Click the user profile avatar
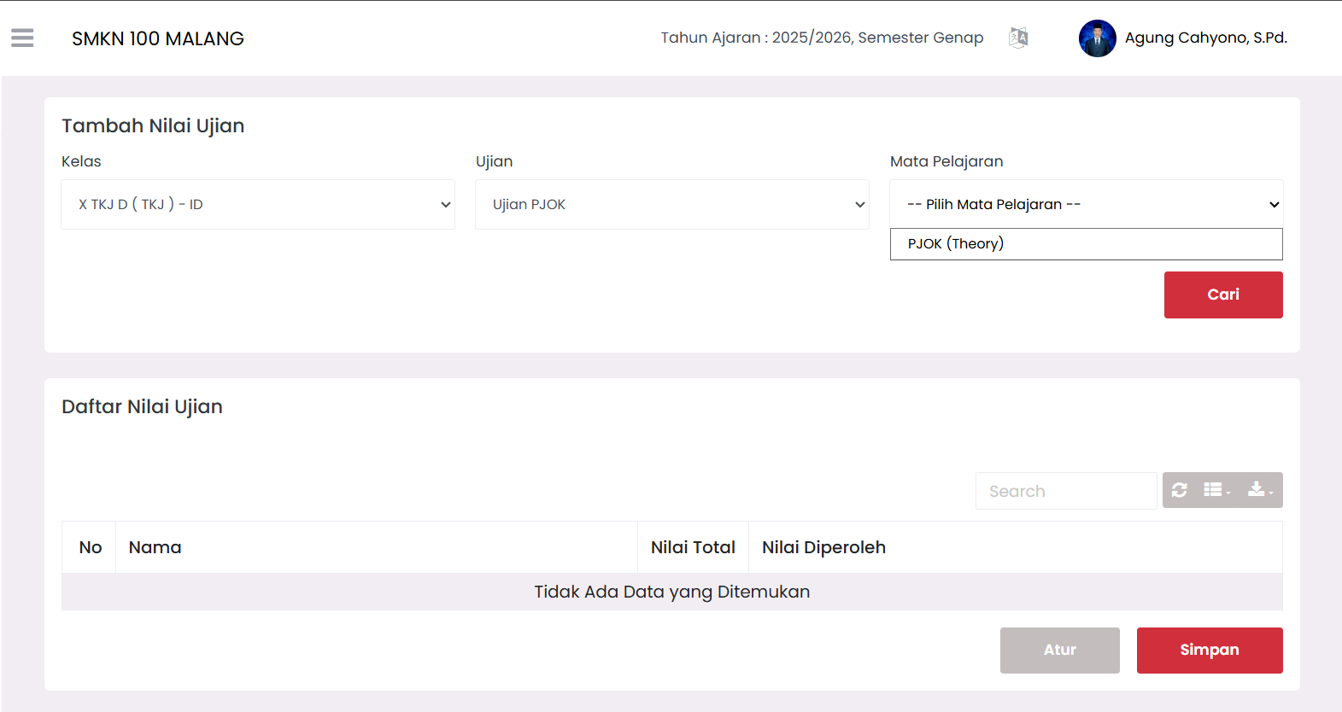The height and width of the screenshot is (712, 1342). (1097, 38)
